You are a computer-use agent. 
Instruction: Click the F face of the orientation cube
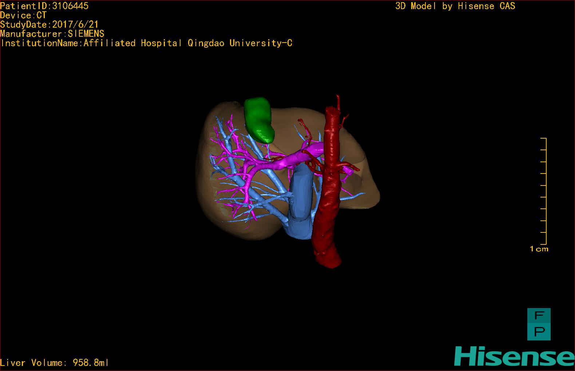point(539,316)
